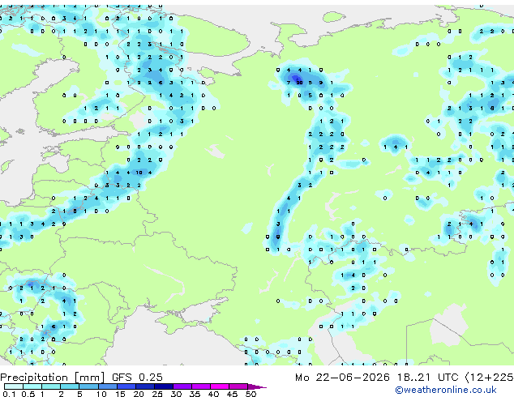Pick the 15–20 mm blue legend swatch
This screenshot has width=514, height=397.
126,386
